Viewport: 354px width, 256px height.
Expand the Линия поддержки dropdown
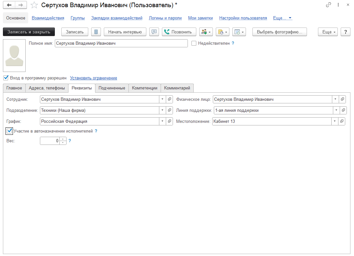pyautogui.click(x=336, y=111)
